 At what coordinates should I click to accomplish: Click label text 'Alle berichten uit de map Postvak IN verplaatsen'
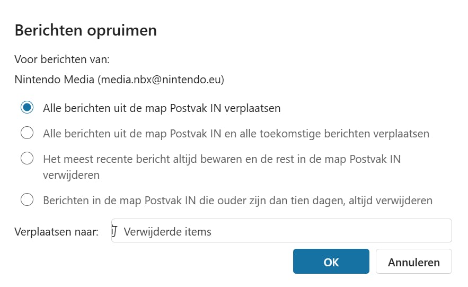pos(162,108)
